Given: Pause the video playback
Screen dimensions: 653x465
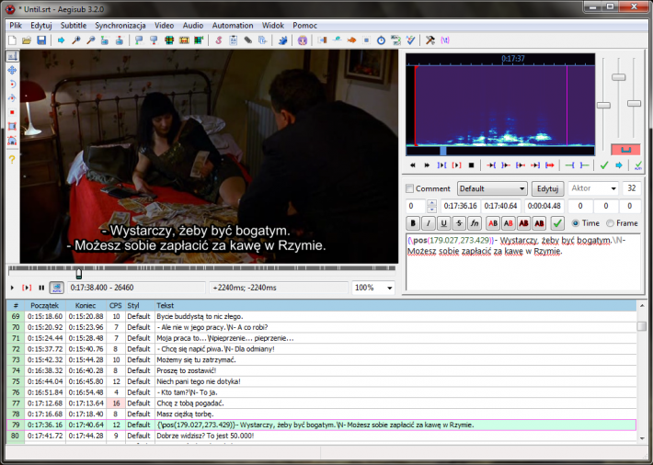Looking at the screenshot, I should pos(41,288).
